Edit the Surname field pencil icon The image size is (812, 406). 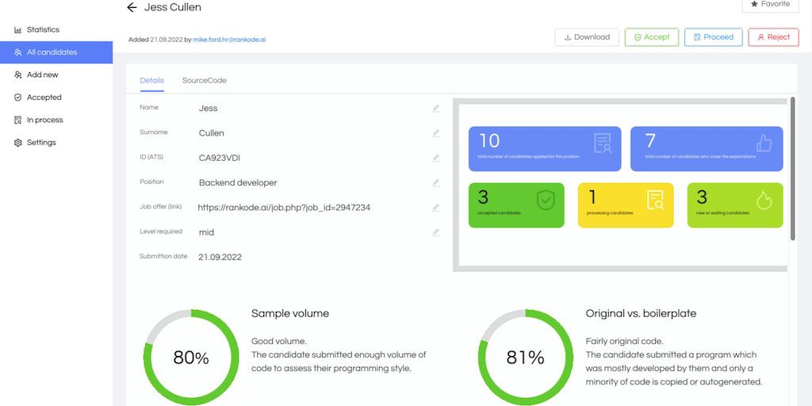point(436,133)
